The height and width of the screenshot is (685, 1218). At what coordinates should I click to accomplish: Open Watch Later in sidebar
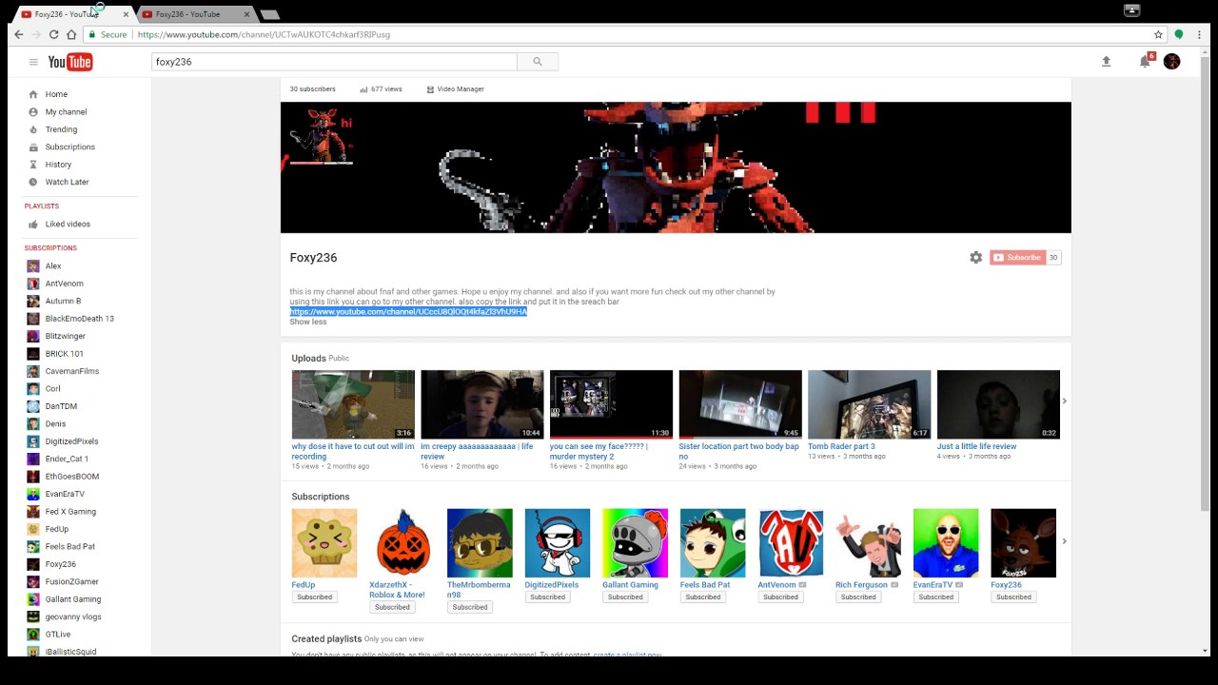(67, 182)
